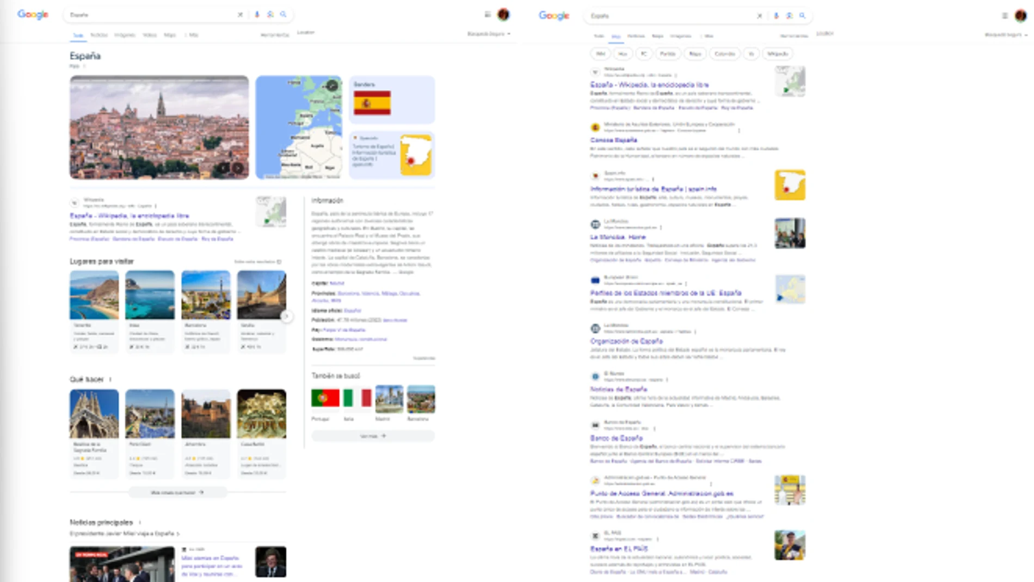Click the search input field in left page
1034x582 pixels.
tap(152, 15)
